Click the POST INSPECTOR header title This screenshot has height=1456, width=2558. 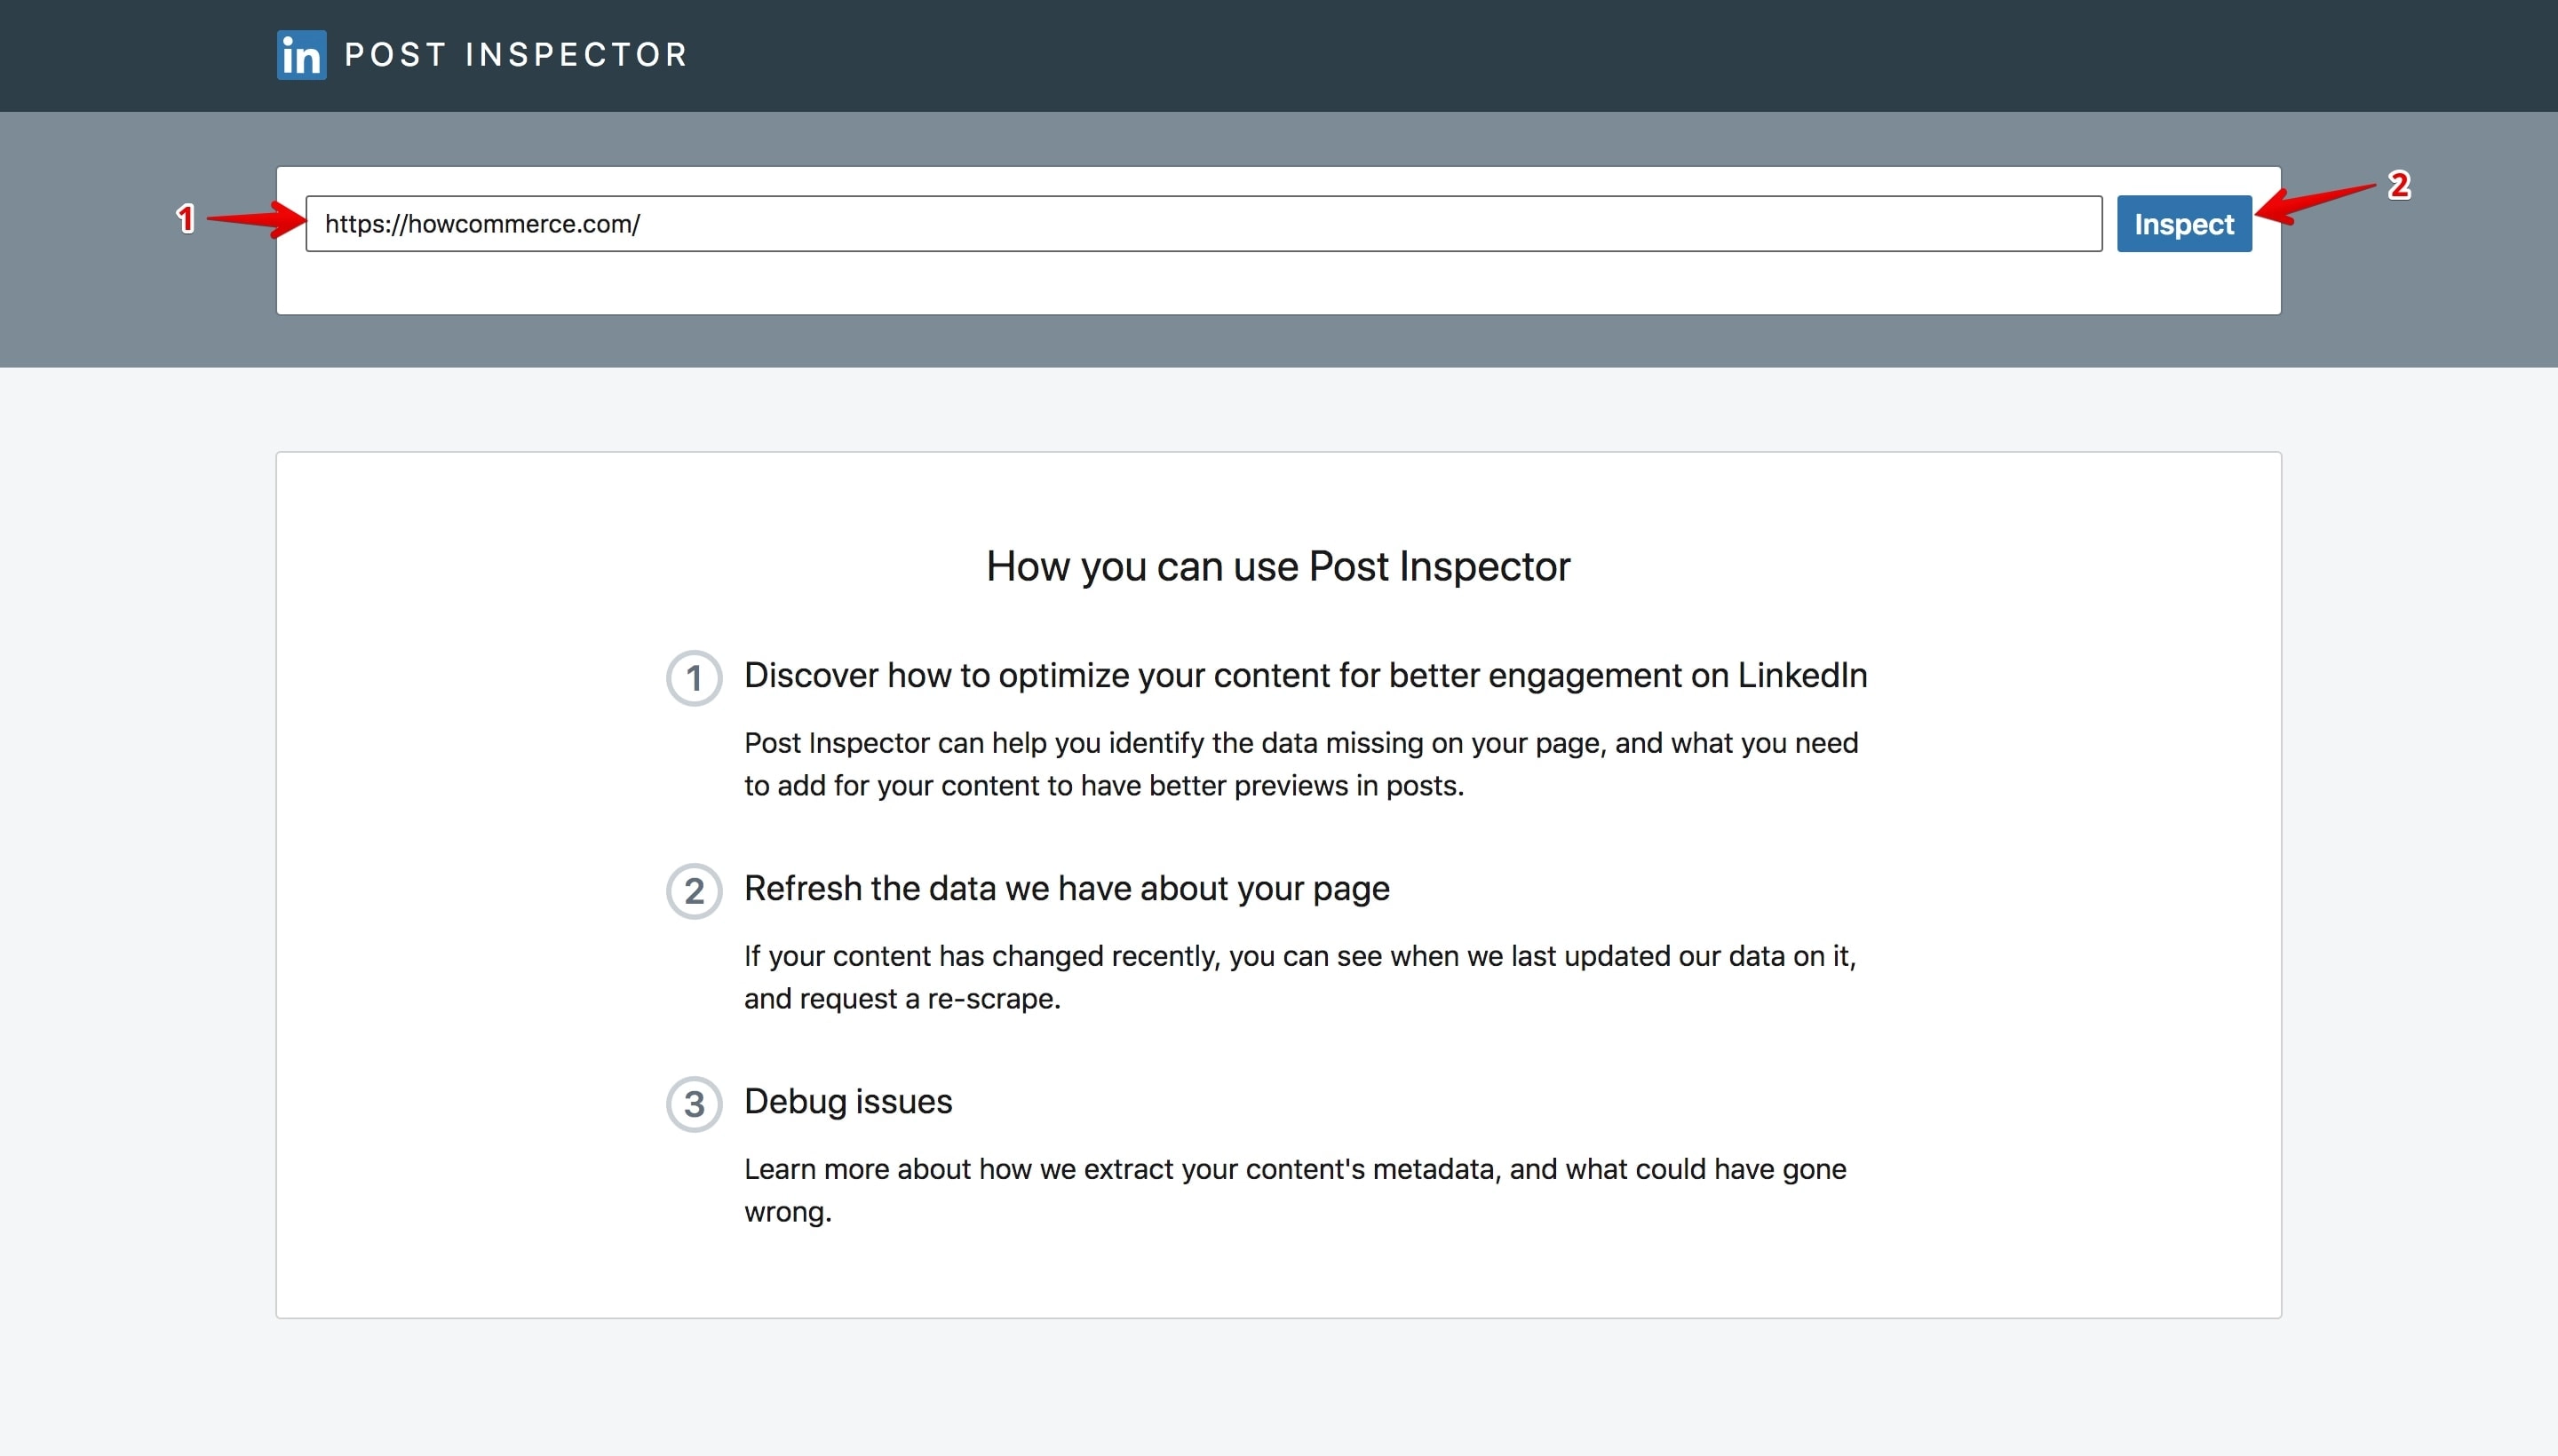coord(516,55)
